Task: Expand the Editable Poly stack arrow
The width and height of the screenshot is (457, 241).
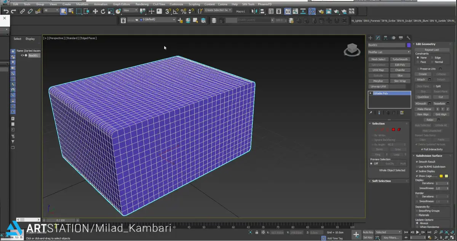Action: point(371,93)
